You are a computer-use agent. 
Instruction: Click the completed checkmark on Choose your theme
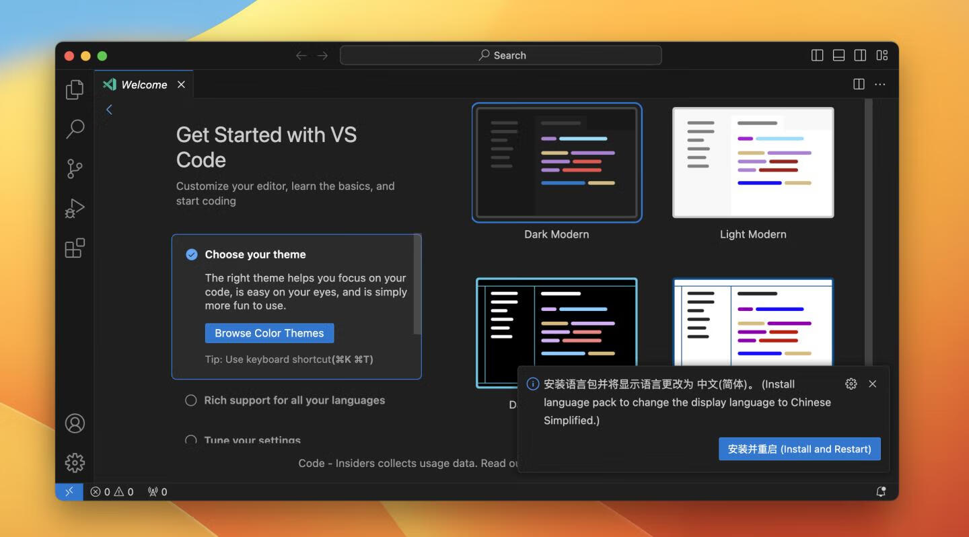click(x=191, y=254)
